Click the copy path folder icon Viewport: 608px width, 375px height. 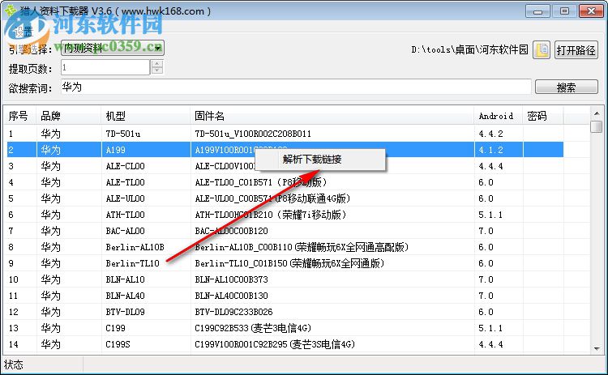pos(542,50)
